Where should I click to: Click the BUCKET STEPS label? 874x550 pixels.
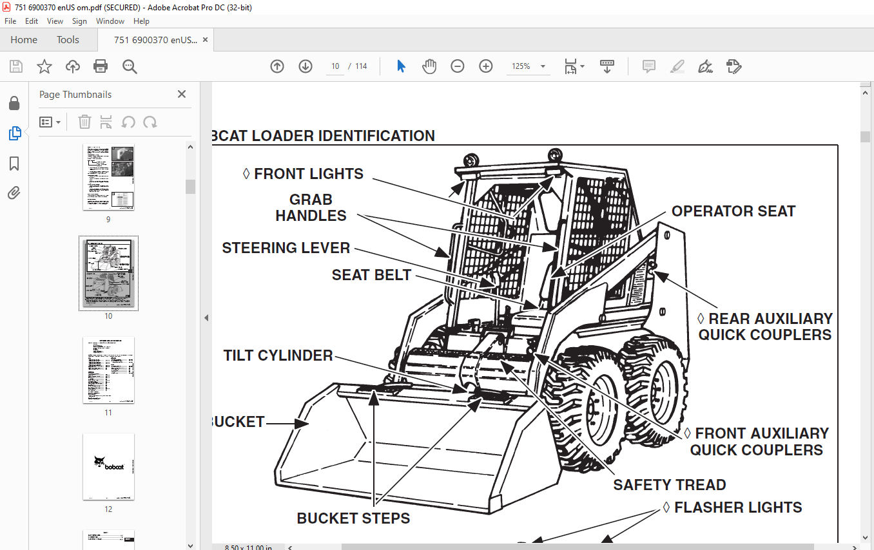[x=353, y=518]
